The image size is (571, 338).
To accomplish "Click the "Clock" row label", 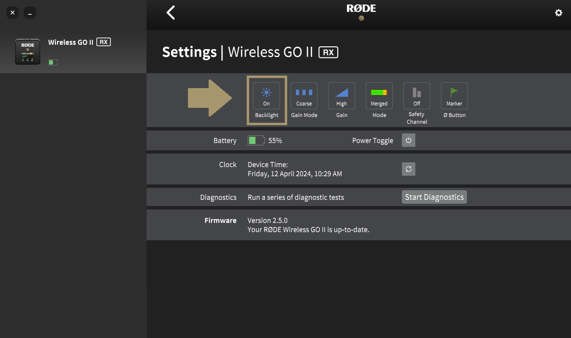I will (227, 165).
